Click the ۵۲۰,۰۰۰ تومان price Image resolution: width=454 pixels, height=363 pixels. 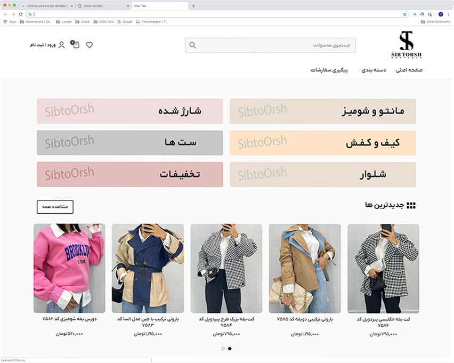coord(69,334)
